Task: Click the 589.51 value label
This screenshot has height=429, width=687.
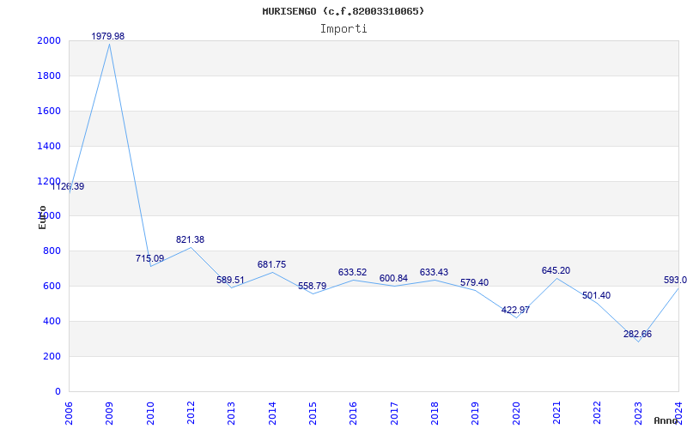Action: (x=230, y=280)
